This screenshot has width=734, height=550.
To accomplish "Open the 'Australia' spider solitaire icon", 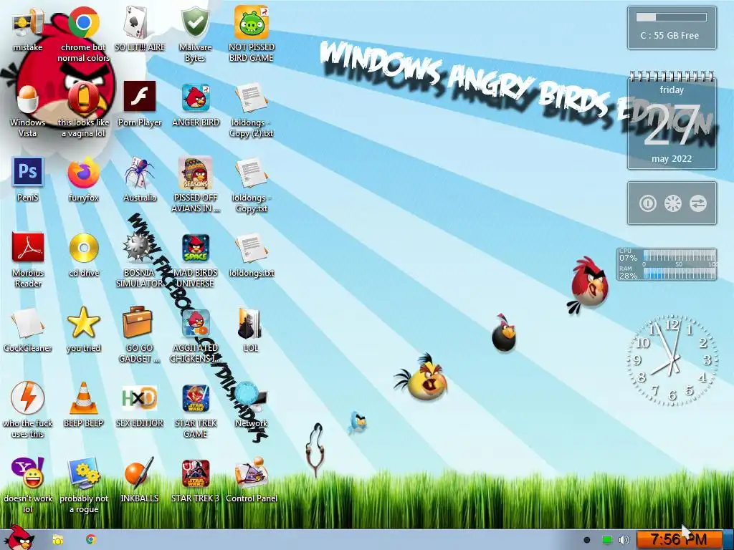I will click(x=140, y=173).
